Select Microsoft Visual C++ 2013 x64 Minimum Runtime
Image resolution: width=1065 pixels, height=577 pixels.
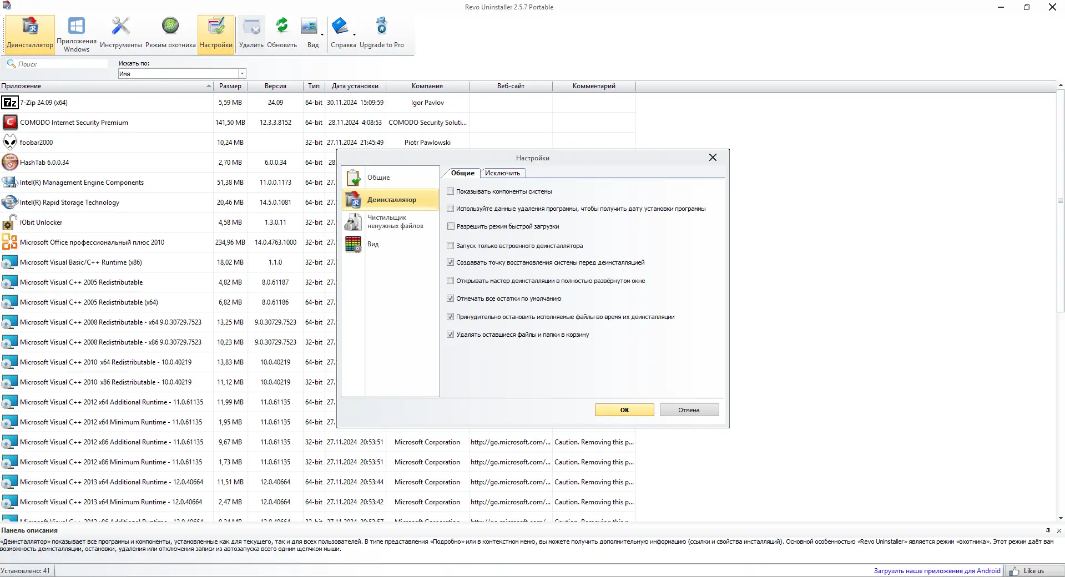click(317, 502)
